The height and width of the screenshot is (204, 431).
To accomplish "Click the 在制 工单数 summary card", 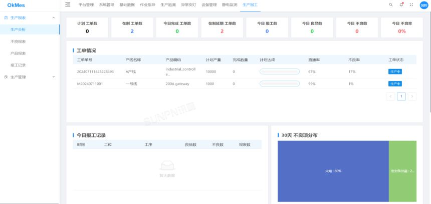I will (132, 27).
